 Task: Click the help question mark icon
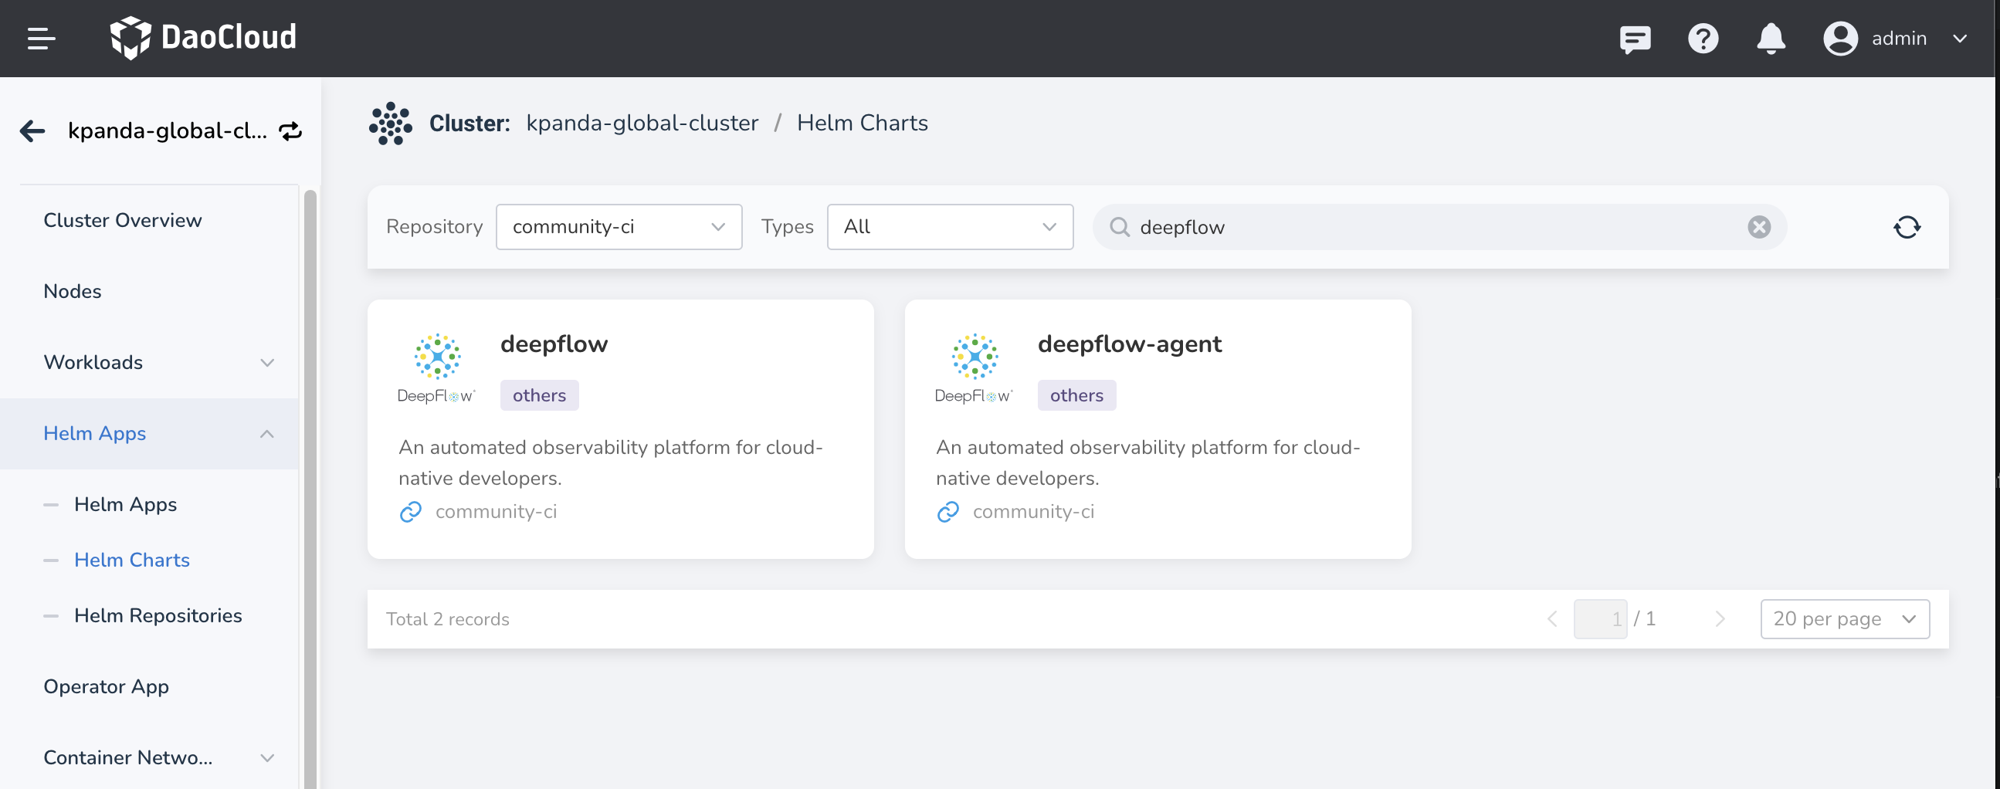[x=1703, y=38]
